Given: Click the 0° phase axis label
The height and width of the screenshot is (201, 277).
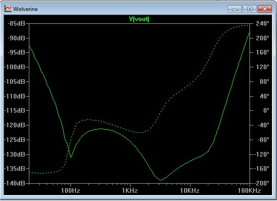Looking at the screenshot, I should 266,110.
